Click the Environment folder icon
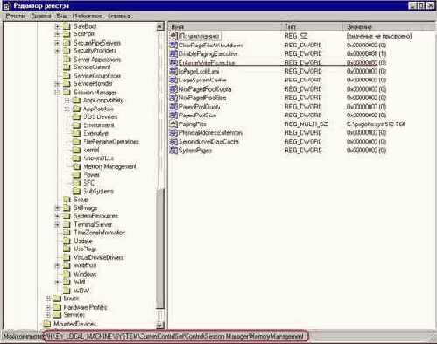Viewport: 437px width, 344px height. click(x=76, y=125)
